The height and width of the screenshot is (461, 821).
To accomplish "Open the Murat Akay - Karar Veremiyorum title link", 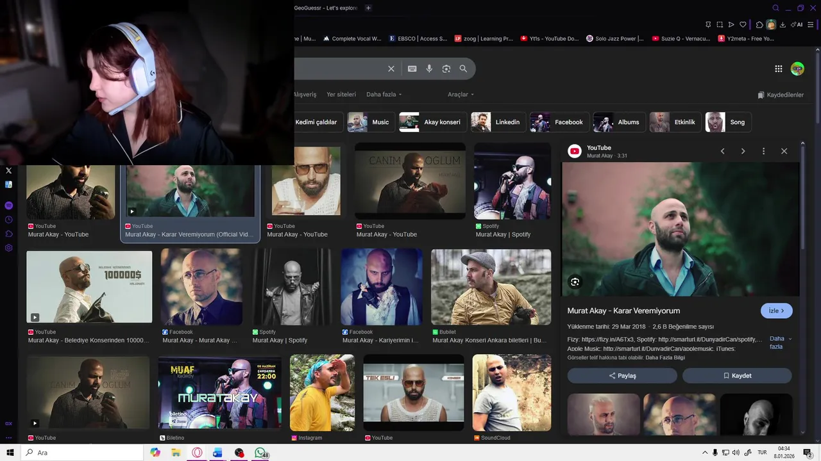I will pyautogui.click(x=623, y=311).
